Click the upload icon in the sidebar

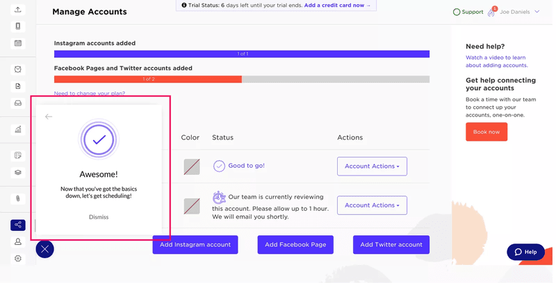pos(18,10)
